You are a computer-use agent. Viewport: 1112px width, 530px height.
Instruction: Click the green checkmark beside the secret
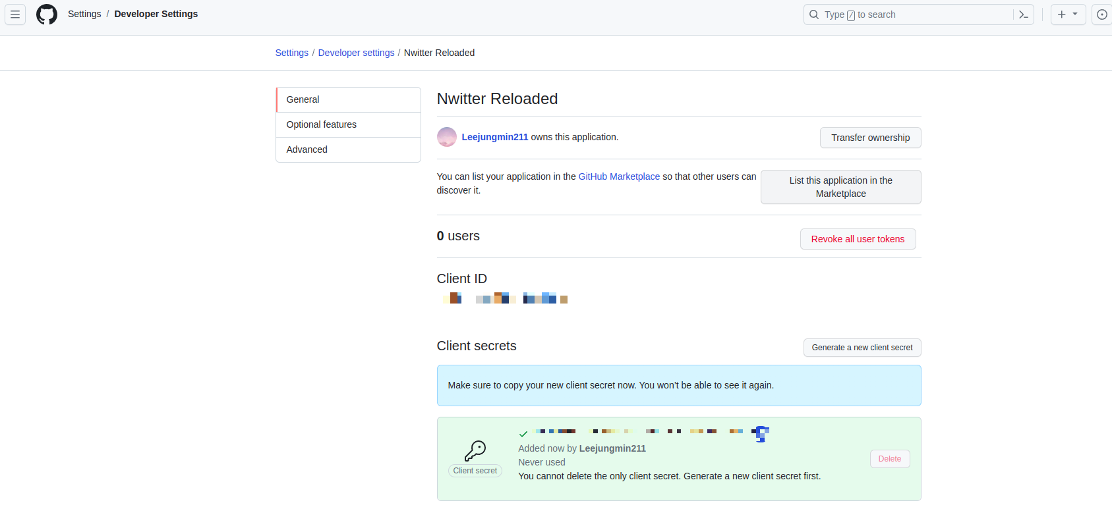(x=523, y=434)
